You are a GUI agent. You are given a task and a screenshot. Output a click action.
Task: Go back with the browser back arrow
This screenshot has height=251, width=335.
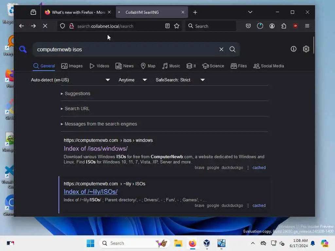(x=22, y=26)
